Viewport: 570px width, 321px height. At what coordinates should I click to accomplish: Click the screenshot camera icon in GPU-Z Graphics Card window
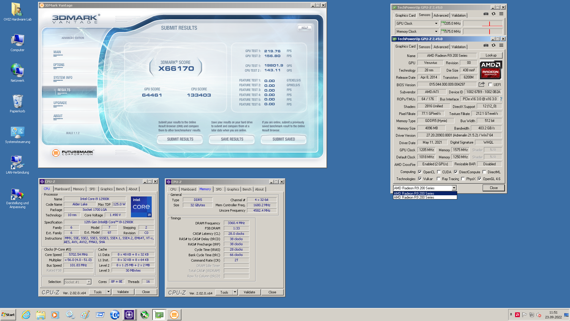tap(486, 45)
